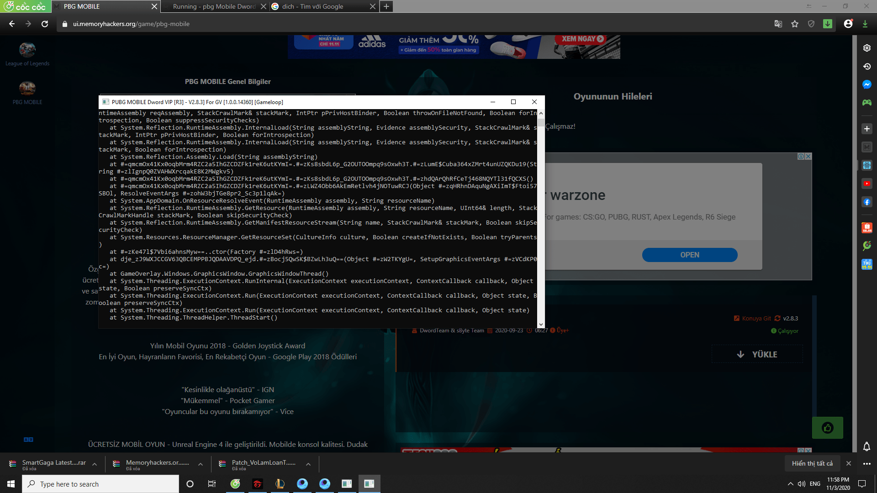Open Garena app on the taskbar
Viewport: 877px width, 493px height.
pyautogui.click(x=258, y=484)
